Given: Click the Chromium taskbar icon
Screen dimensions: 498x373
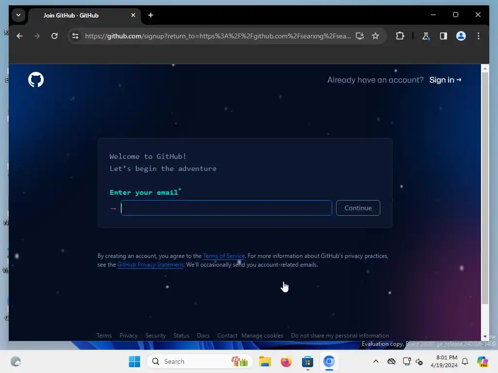Looking at the screenshot, I should pyautogui.click(x=329, y=361).
